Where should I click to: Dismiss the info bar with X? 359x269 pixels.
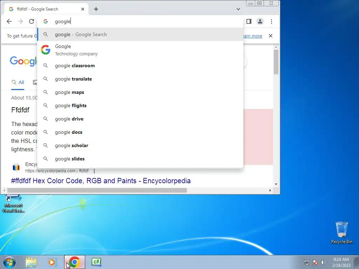coord(271,36)
